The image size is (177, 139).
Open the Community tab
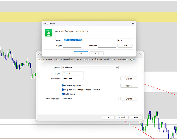tap(123, 59)
